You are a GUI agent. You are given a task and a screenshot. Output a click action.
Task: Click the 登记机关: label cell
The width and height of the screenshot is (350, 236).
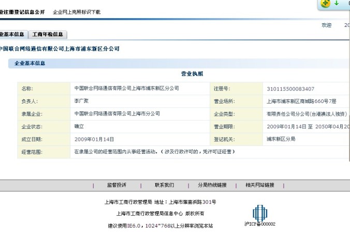[x=237, y=139]
